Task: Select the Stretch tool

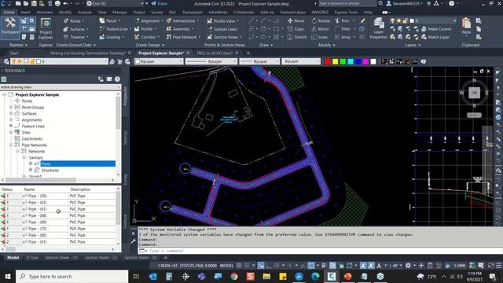Action: 297,37
